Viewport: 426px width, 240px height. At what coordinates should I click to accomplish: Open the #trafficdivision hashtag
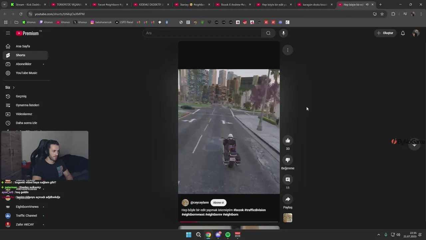click(x=255, y=210)
